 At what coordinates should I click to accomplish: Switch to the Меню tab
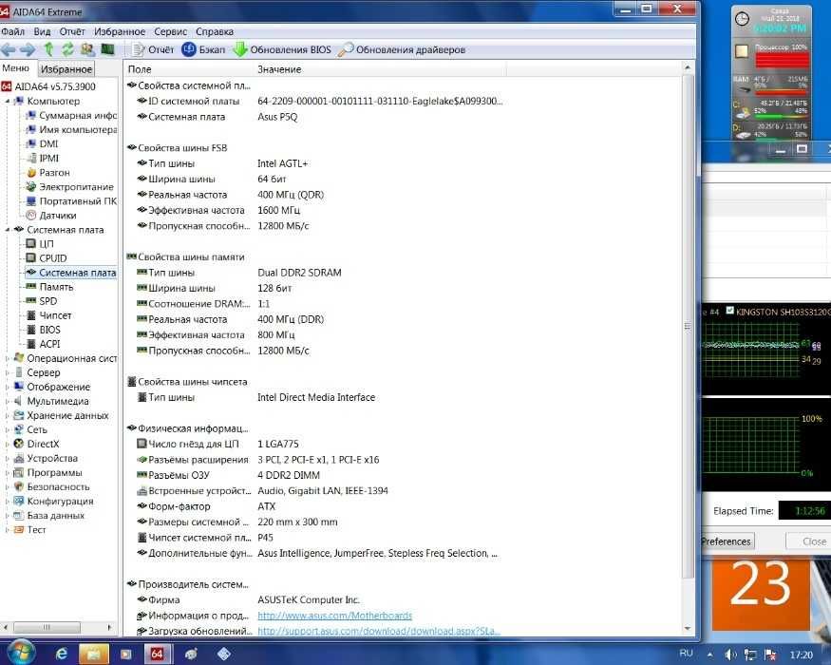[16, 68]
